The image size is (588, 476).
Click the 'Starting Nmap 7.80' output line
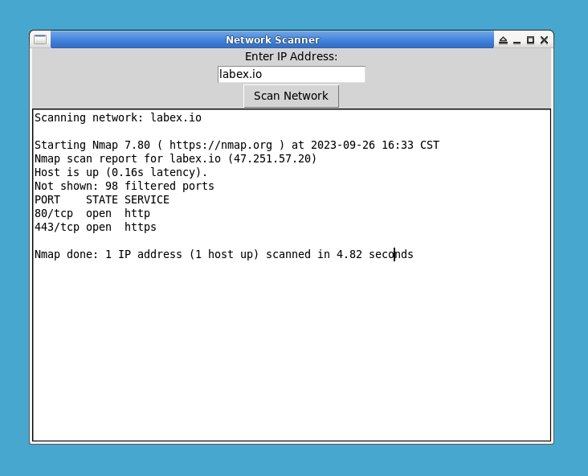click(237, 145)
